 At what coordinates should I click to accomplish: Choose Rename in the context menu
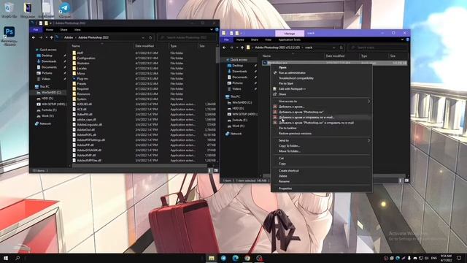321,181
